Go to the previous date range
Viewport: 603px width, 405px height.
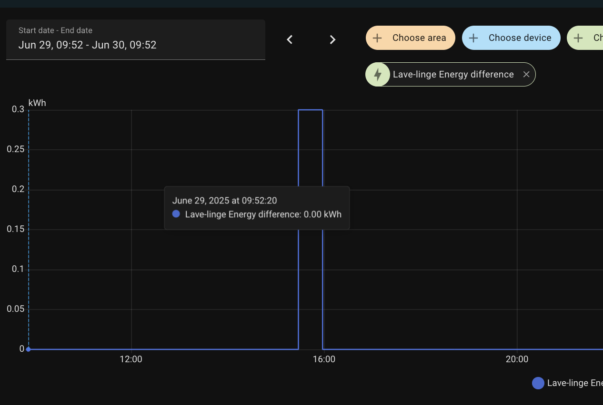point(290,40)
